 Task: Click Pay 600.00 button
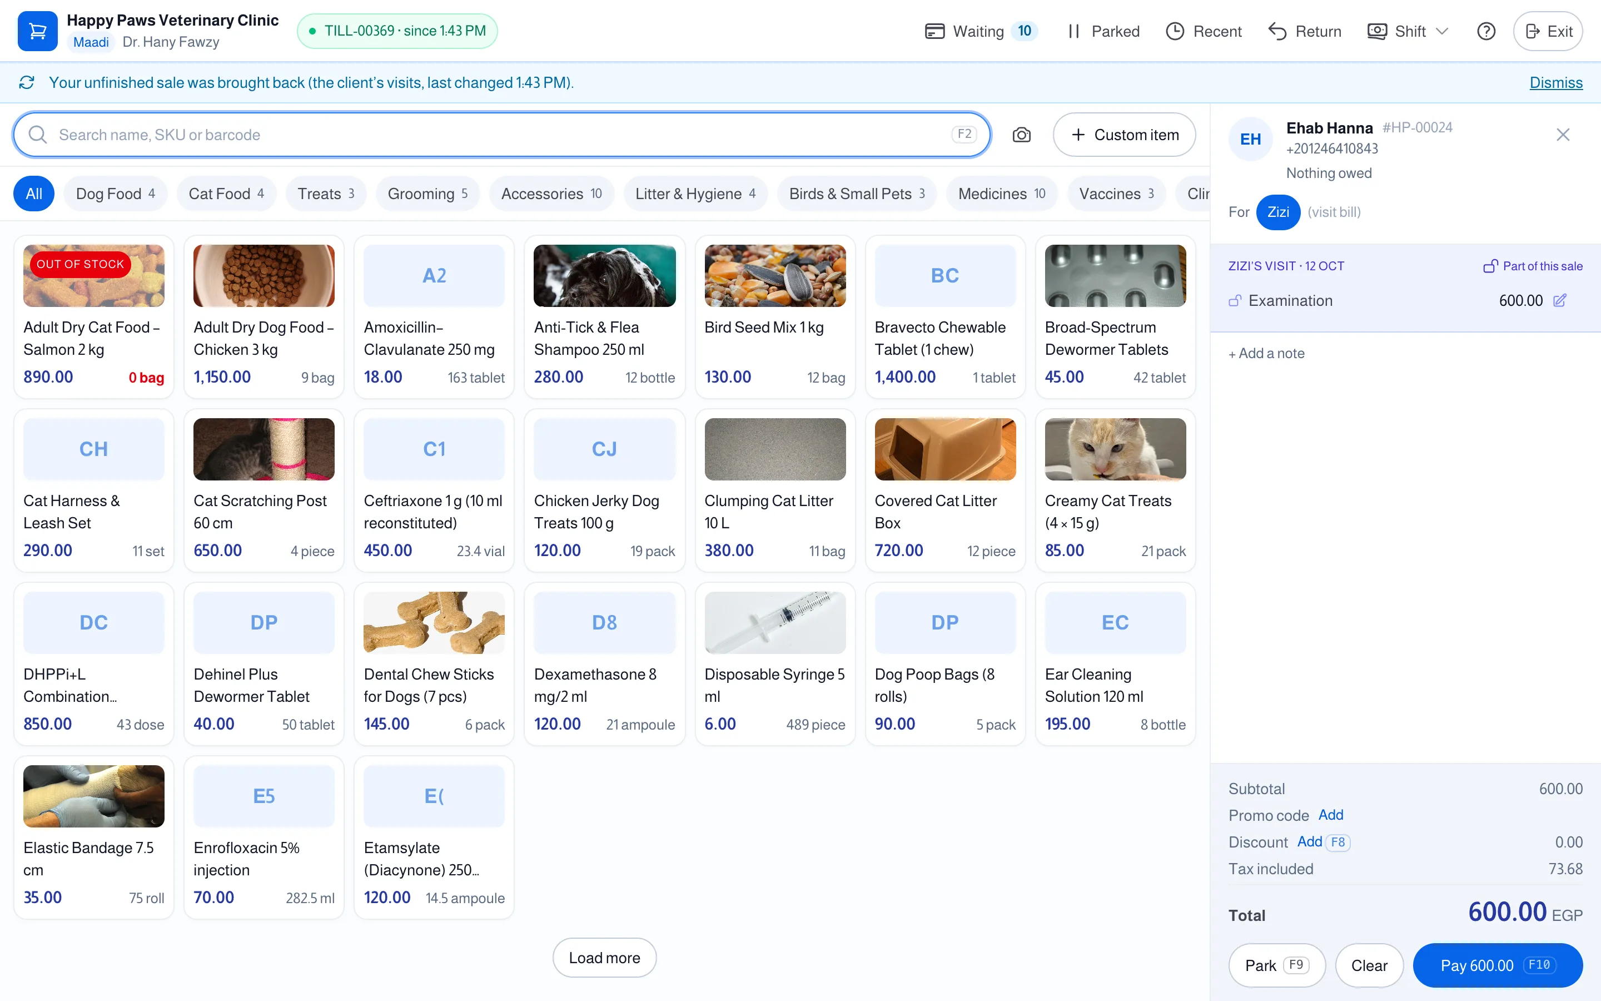pyautogui.click(x=1497, y=965)
